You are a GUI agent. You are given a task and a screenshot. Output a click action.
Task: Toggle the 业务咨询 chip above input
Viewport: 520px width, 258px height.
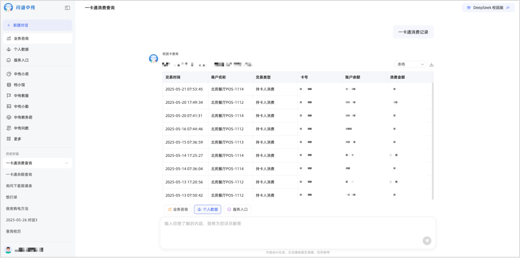pyautogui.click(x=178, y=209)
